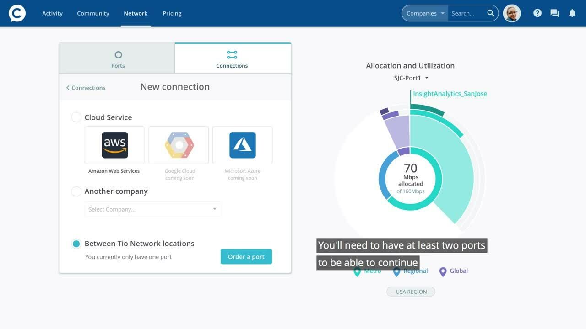This screenshot has width=586, height=329.
Task: Open the chat messages icon
Action: coord(554,13)
